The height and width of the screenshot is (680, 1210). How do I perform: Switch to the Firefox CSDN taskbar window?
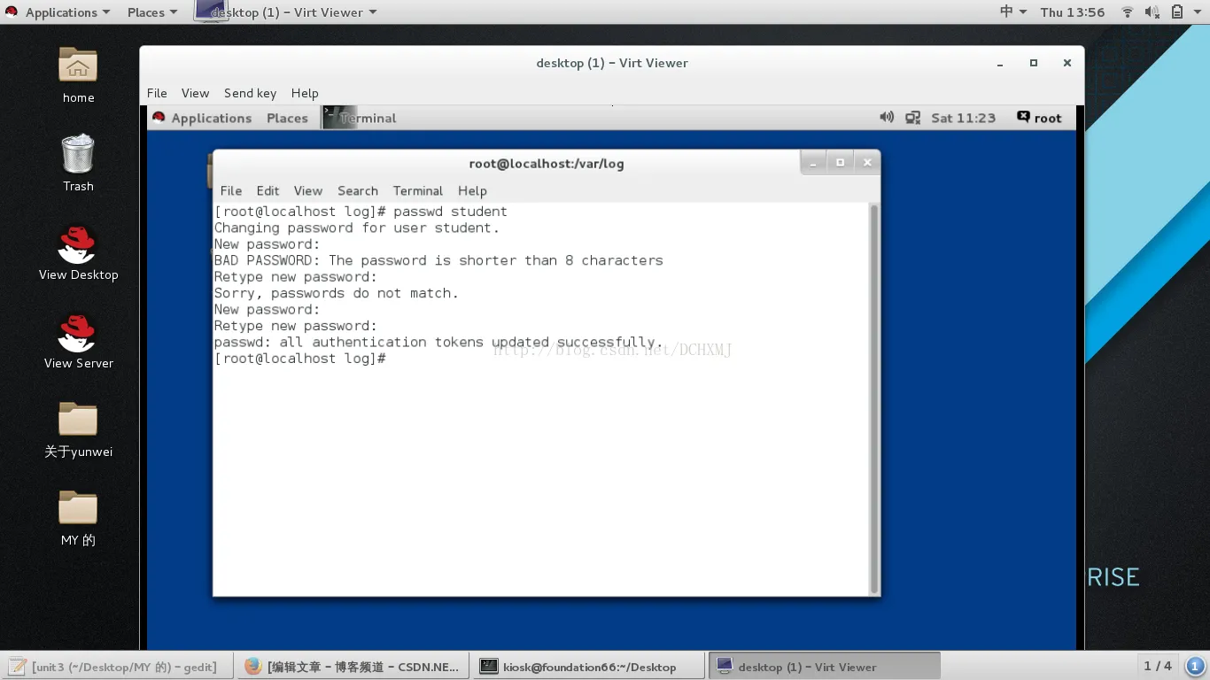click(x=354, y=667)
